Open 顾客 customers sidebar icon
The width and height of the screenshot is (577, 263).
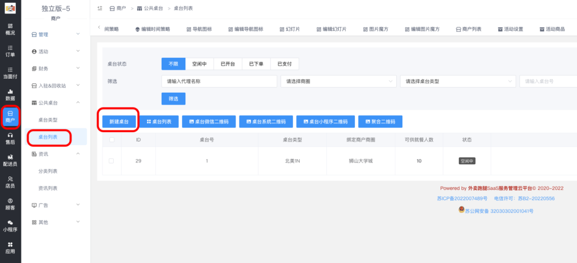10,204
